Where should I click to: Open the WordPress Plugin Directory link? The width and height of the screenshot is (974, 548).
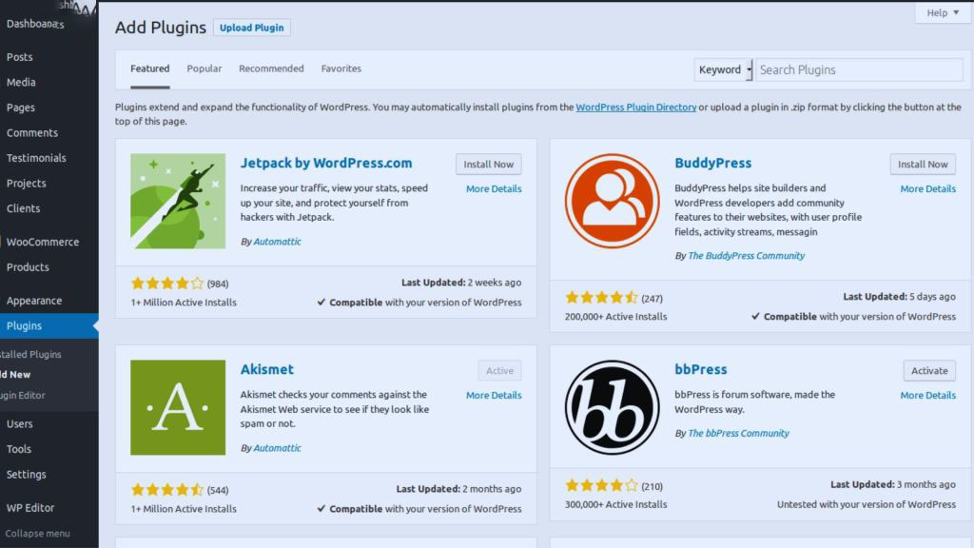tap(633, 107)
